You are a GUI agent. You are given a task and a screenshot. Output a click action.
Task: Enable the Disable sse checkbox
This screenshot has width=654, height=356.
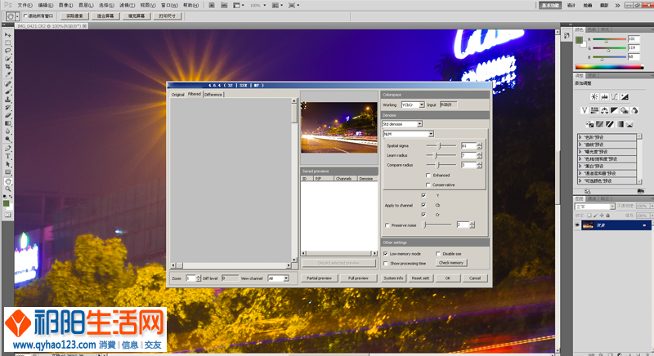click(x=438, y=254)
